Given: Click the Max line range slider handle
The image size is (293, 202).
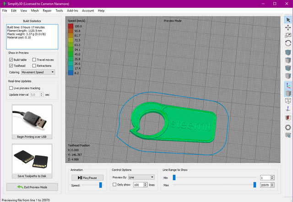Looking at the screenshot, I should (x=255, y=185).
